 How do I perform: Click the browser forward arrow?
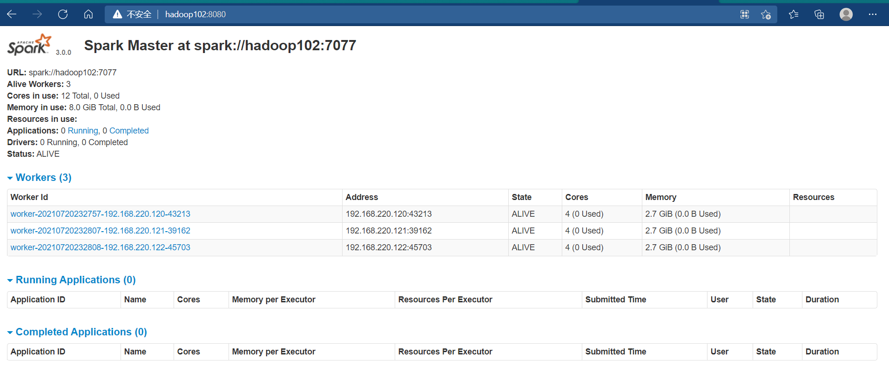[37, 14]
